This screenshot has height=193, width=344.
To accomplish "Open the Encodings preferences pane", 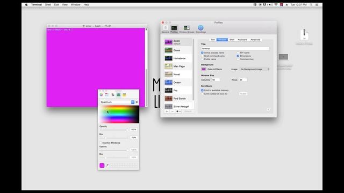I will [x=200, y=29].
